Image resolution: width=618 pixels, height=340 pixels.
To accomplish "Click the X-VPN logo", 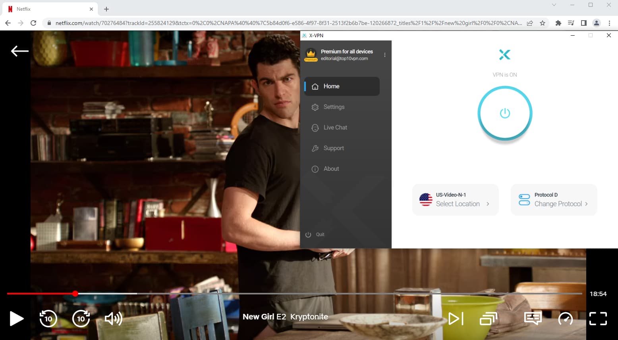I will pos(505,55).
